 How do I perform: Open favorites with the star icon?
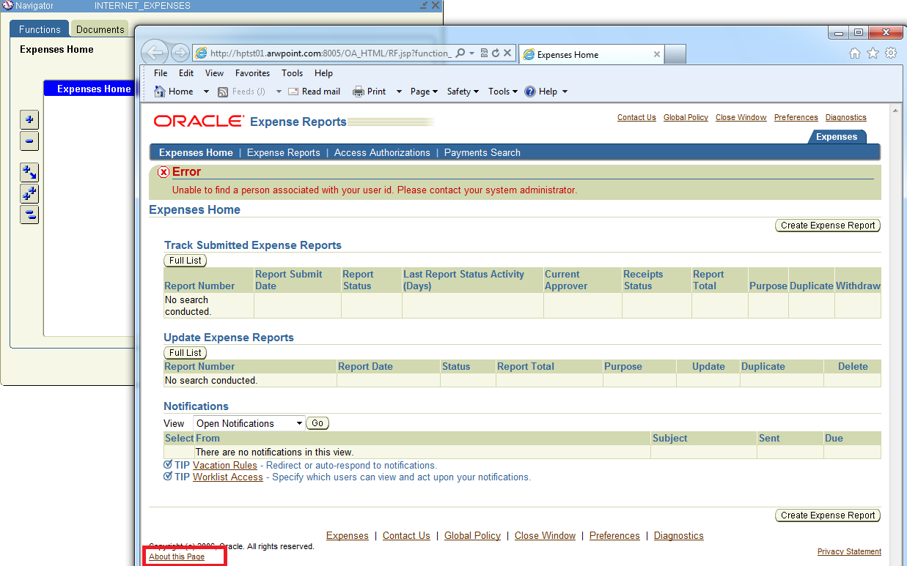tap(873, 53)
